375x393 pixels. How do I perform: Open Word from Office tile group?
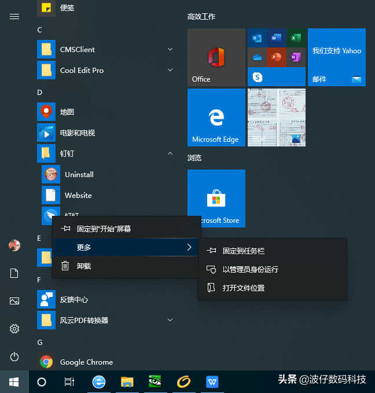[276, 38]
